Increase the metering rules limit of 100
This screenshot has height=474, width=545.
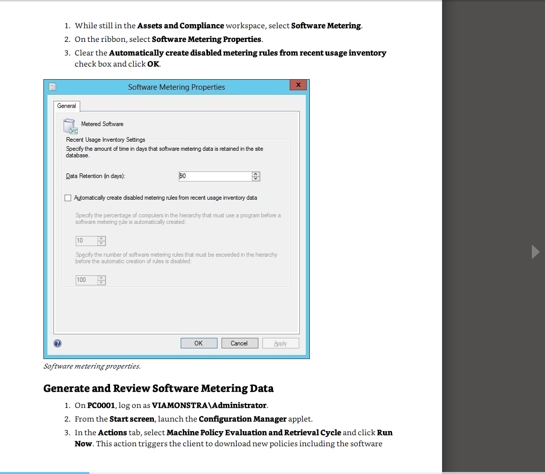coord(101,278)
